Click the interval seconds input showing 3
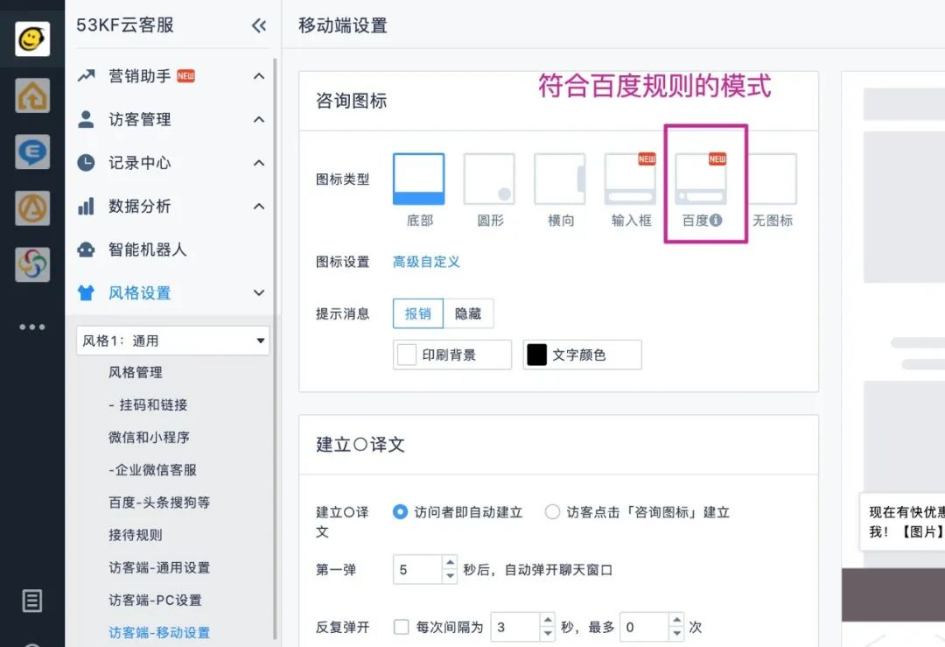Screen dimensions: 945x647 (x=516, y=627)
